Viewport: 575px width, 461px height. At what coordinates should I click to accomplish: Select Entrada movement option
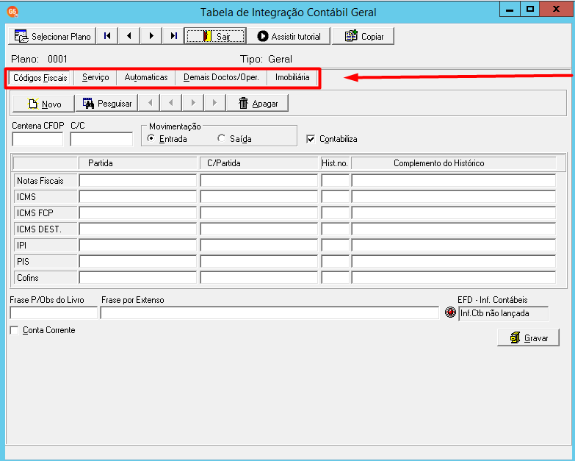[x=167, y=139]
